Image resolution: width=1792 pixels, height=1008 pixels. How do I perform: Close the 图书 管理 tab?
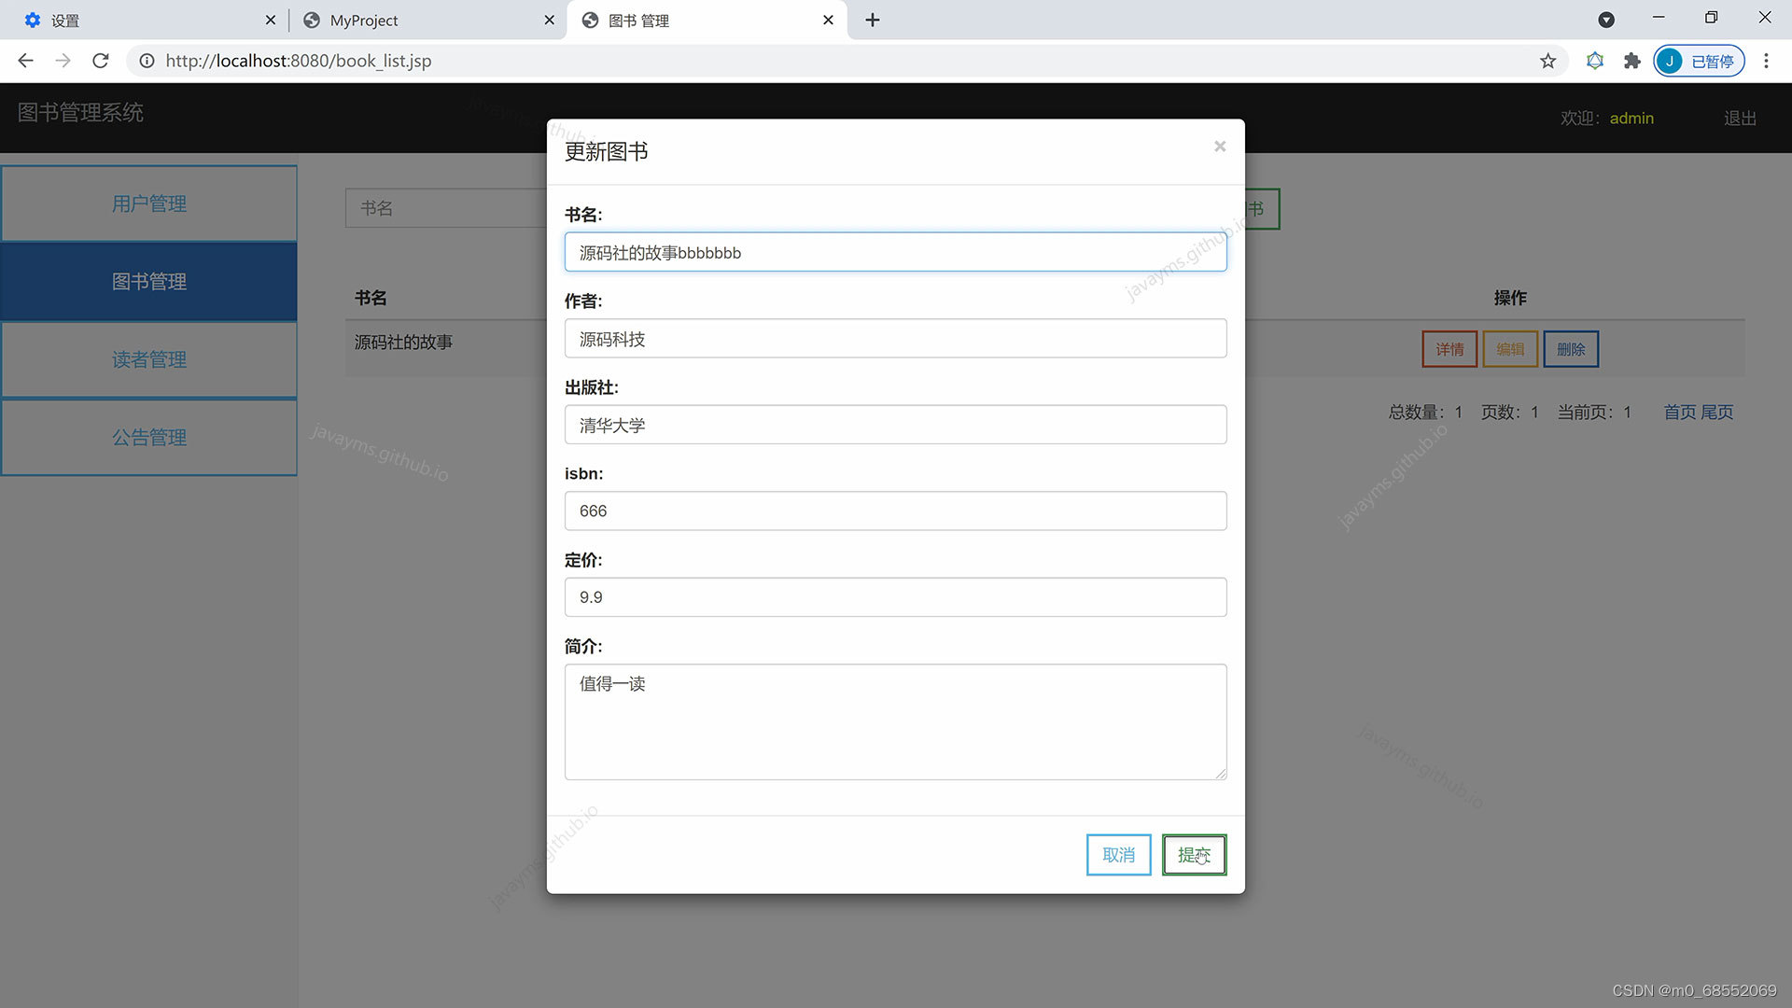(828, 20)
